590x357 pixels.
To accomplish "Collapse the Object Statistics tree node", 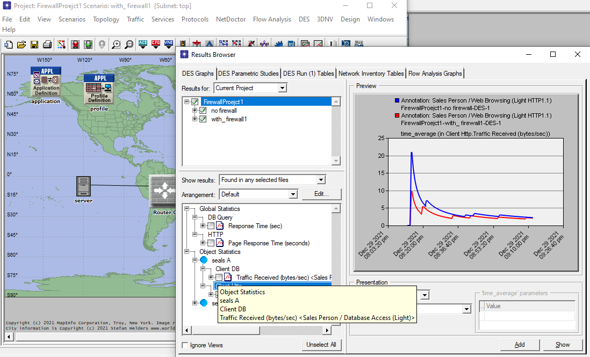I will click(186, 252).
